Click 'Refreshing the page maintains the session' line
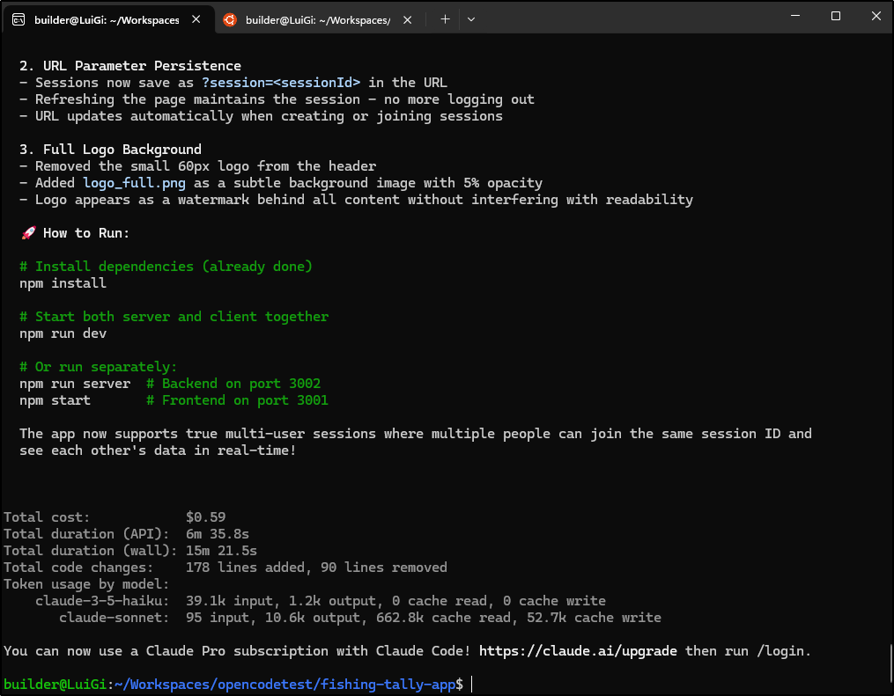This screenshot has width=894, height=696. pos(277,99)
